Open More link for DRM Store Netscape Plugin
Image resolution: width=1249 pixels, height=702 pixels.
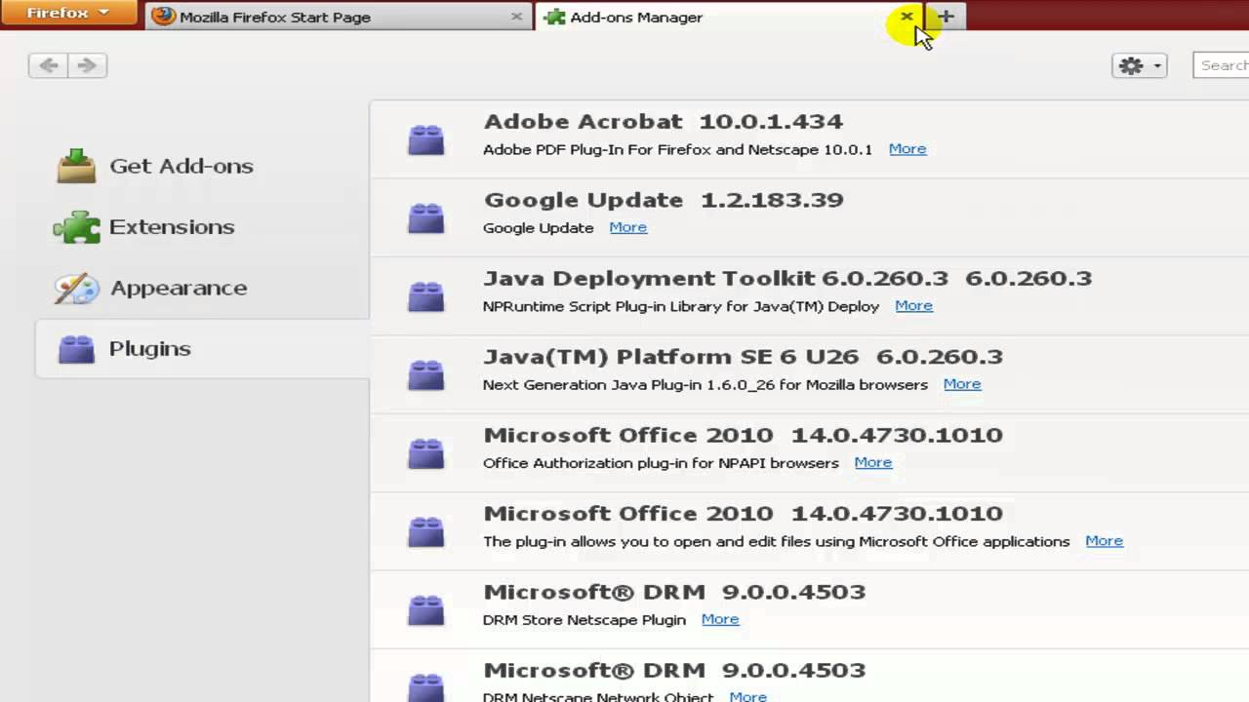pyautogui.click(x=720, y=619)
